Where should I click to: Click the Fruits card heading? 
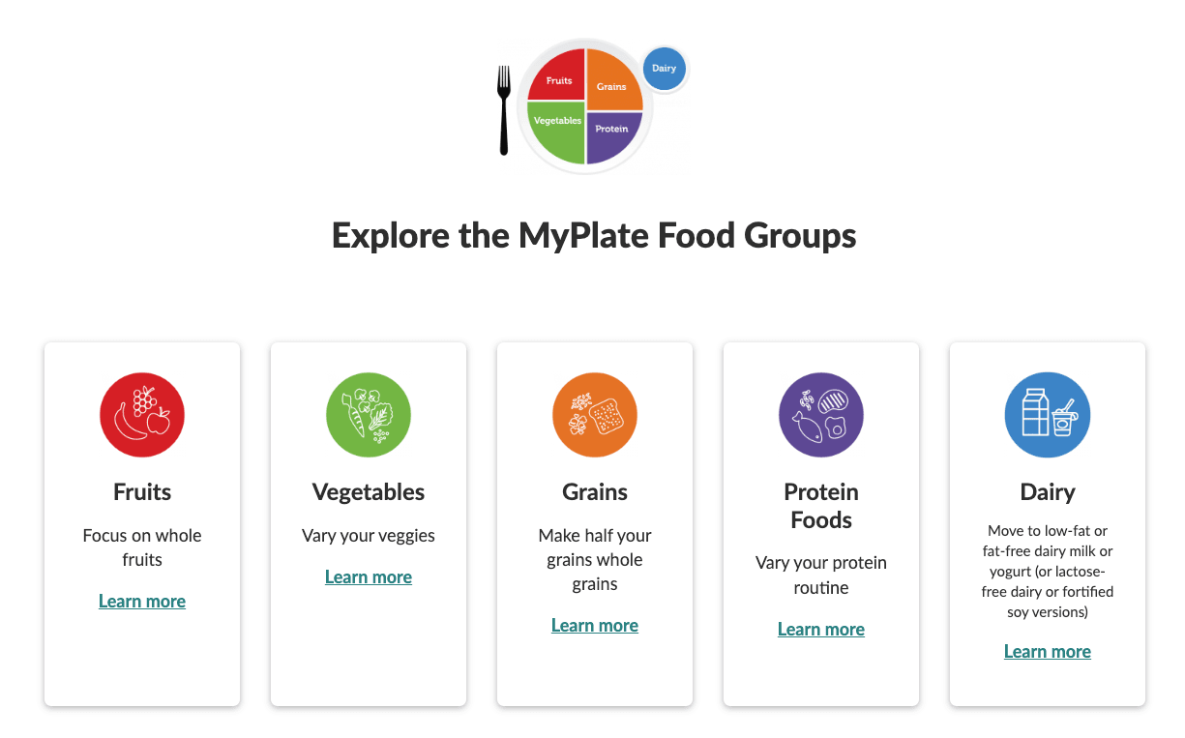[142, 492]
